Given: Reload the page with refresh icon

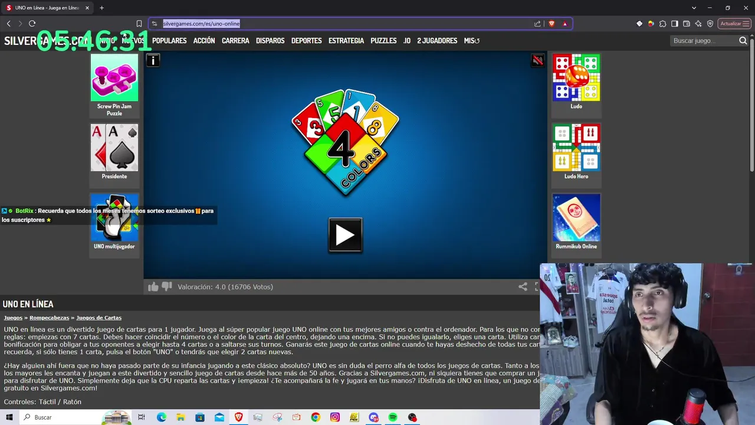Looking at the screenshot, I should 32,24.
